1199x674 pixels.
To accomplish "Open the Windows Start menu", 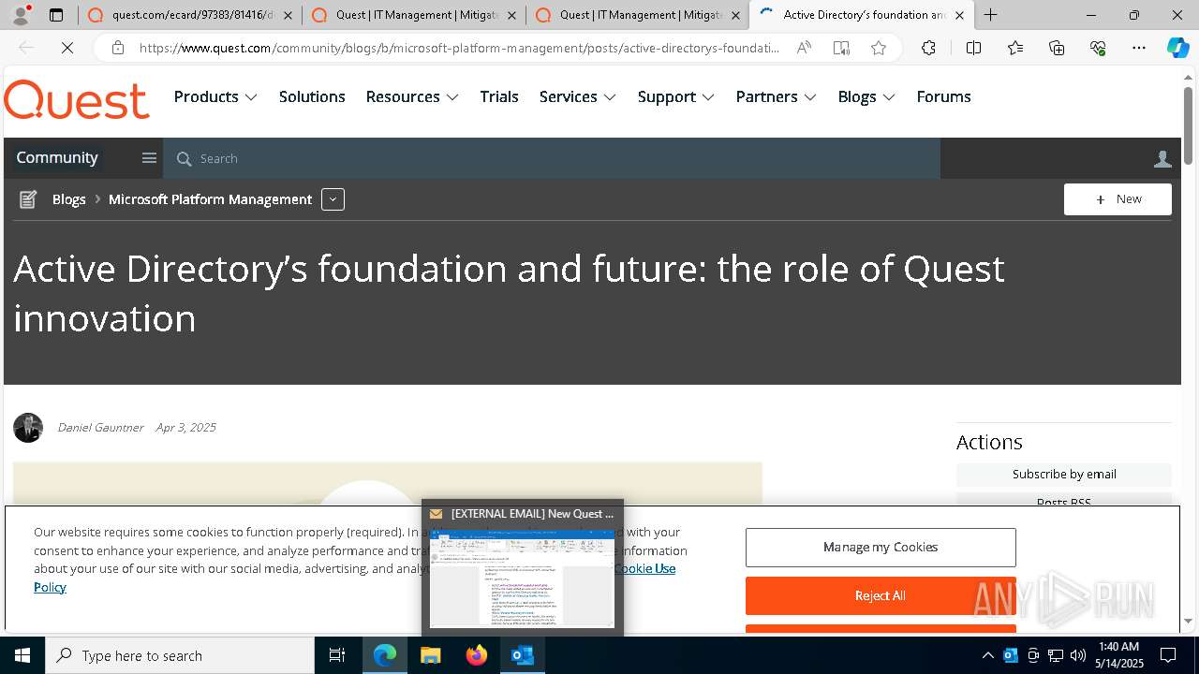I will pyautogui.click(x=22, y=655).
